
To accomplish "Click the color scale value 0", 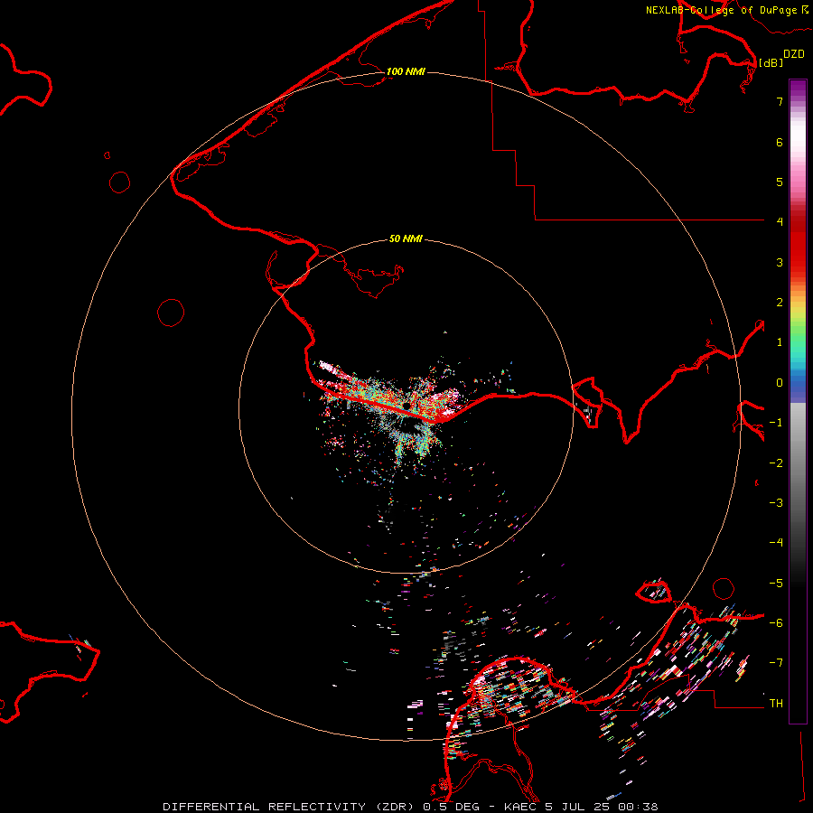I will point(780,383).
